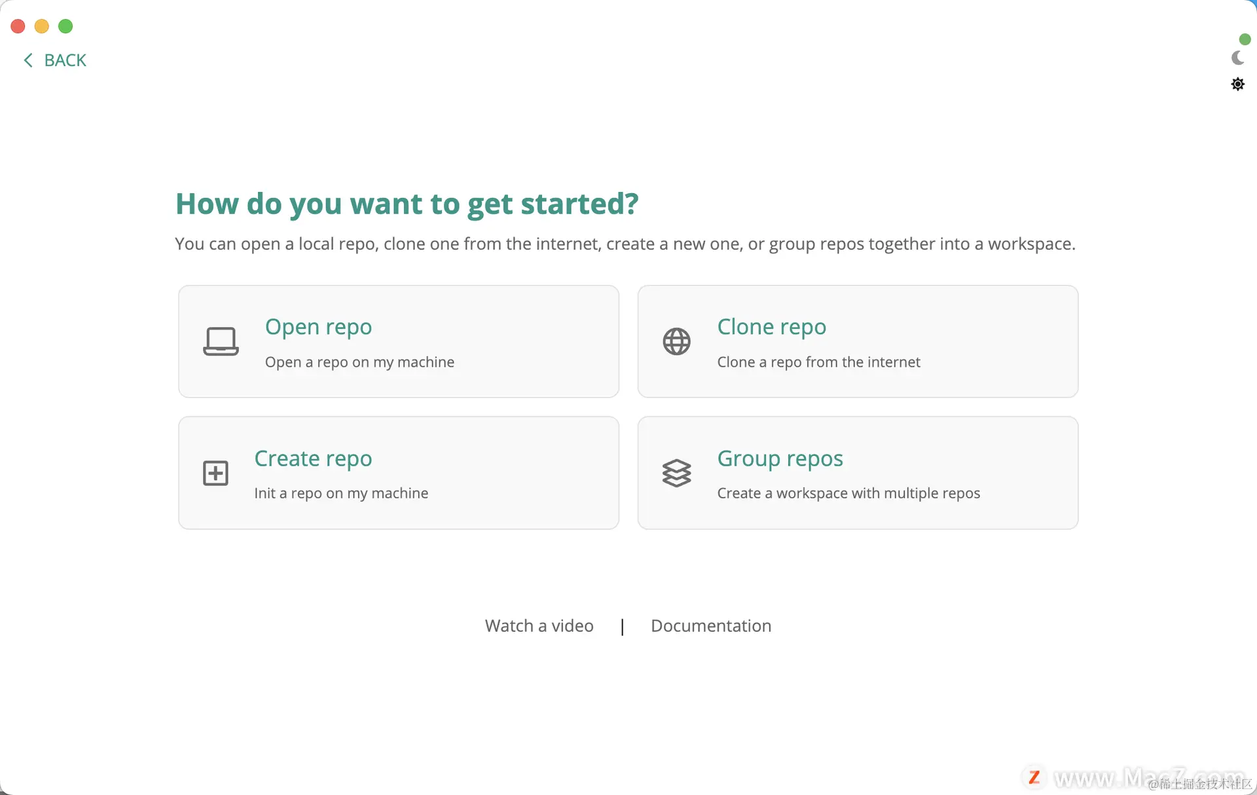Click the laptop icon on Open repo
Viewport: 1257px width, 795px height.
point(221,341)
